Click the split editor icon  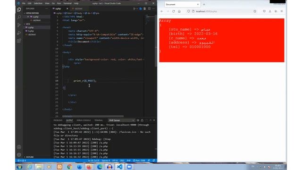tap(149, 8)
